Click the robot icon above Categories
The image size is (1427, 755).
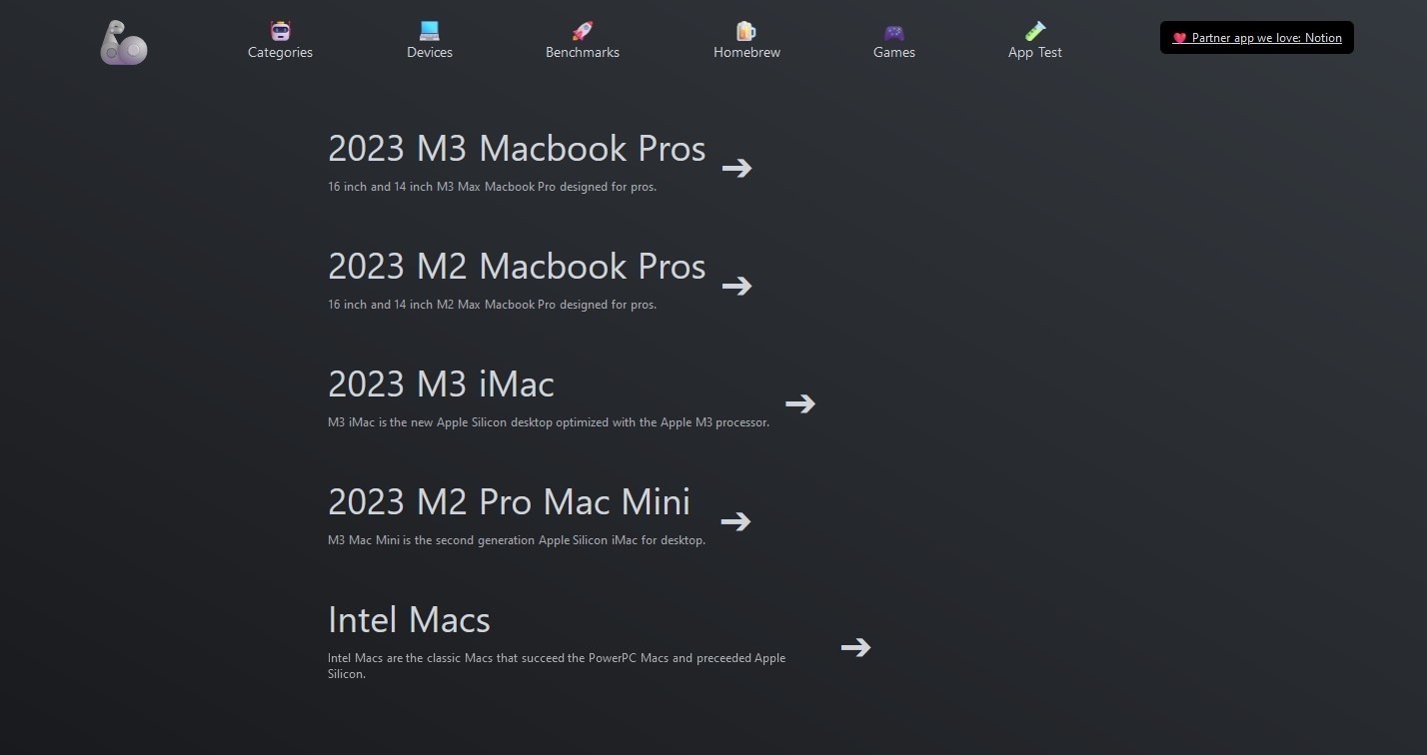(280, 31)
